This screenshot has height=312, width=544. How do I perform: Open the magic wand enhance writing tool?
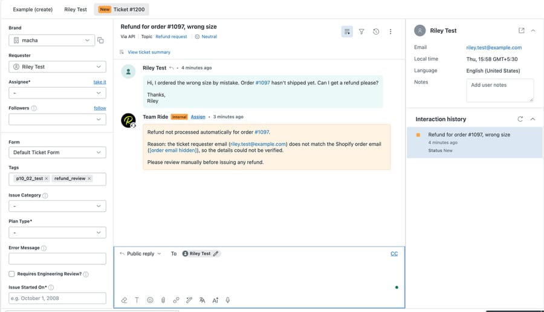189,300
